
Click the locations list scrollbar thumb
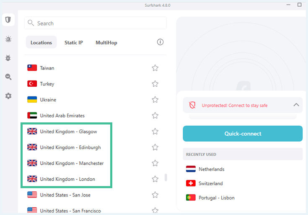pos(166,177)
